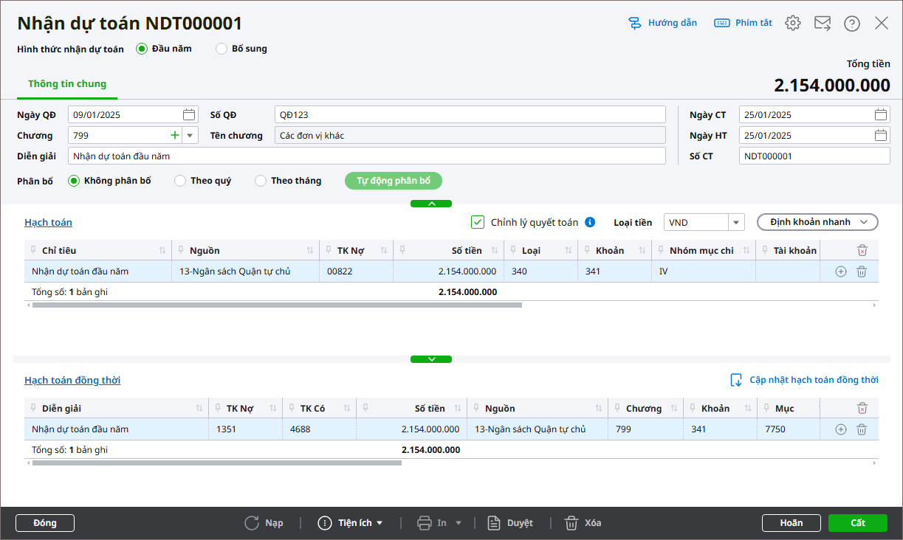Click the help question mark icon
The image size is (903, 540).
(x=852, y=24)
